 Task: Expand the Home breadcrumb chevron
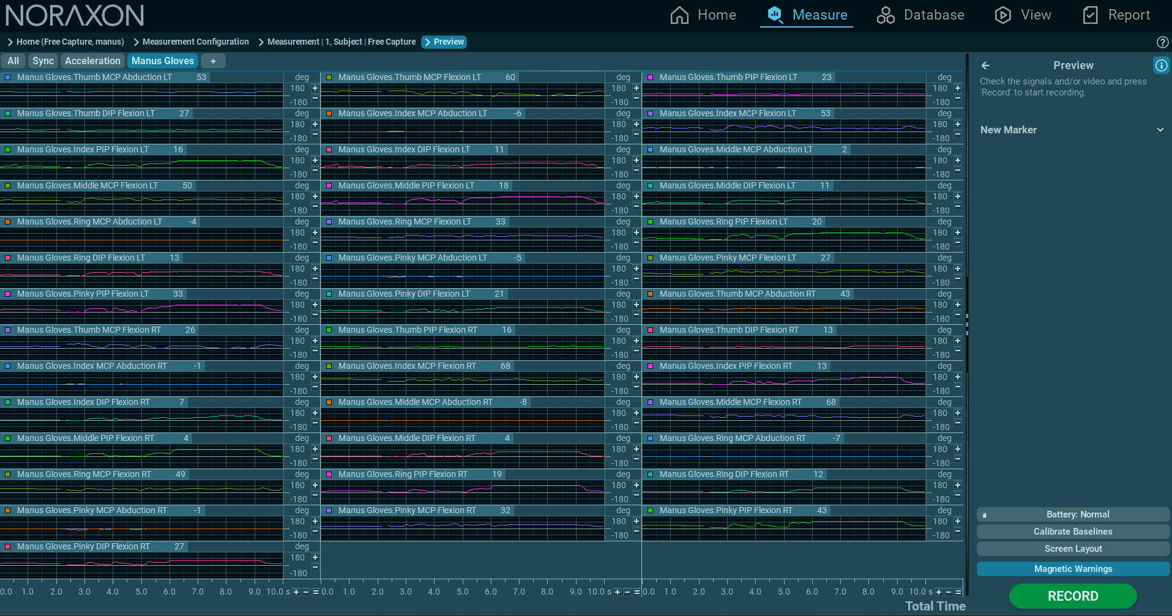pos(10,42)
